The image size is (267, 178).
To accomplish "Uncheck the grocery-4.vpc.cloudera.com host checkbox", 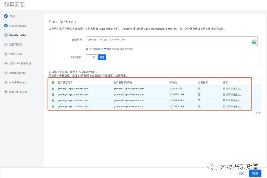I will pyautogui.click(x=53, y=107).
